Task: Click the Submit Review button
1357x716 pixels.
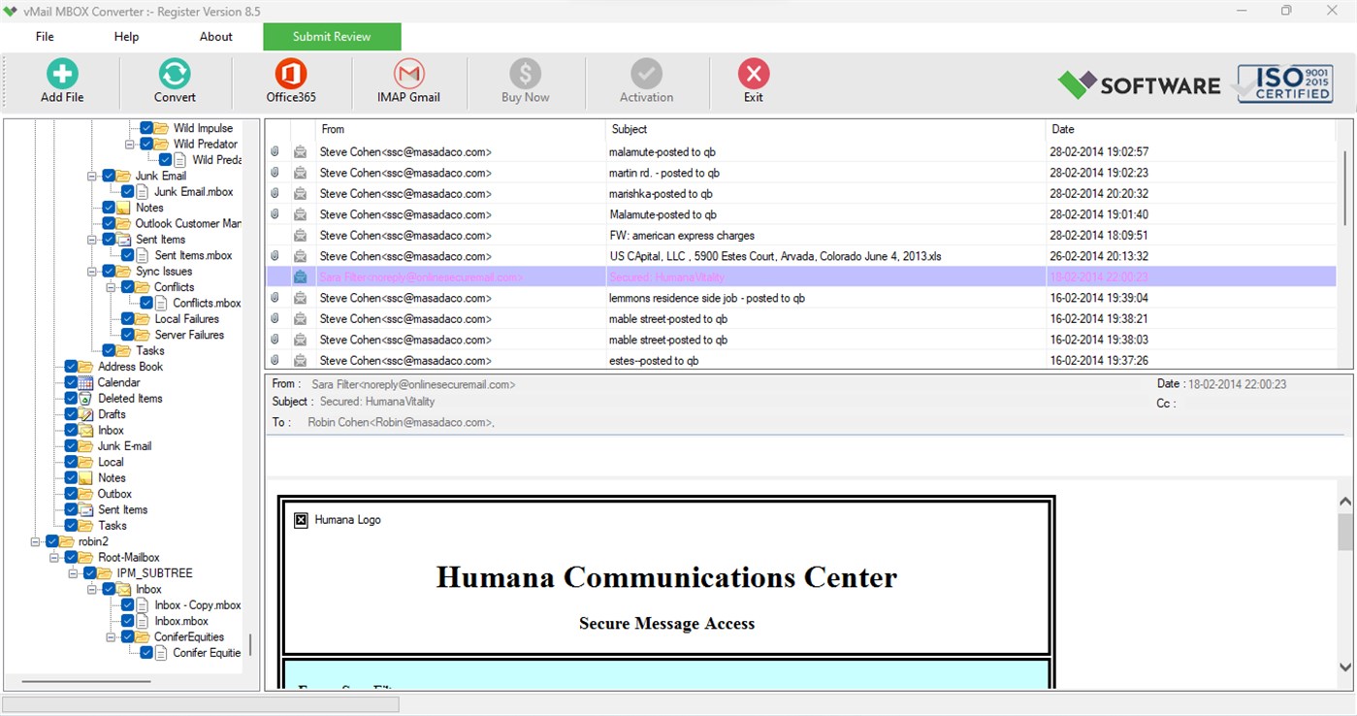Action: (x=332, y=36)
